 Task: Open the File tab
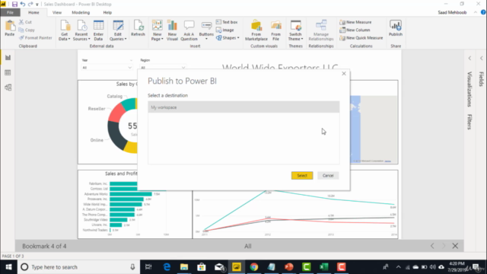tap(10, 12)
